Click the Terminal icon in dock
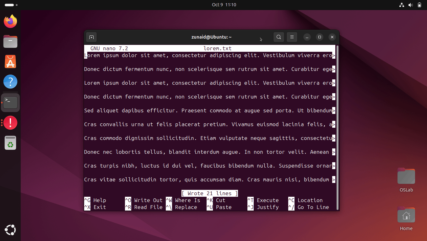Viewport: 427px width, 241px height. click(x=10, y=102)
